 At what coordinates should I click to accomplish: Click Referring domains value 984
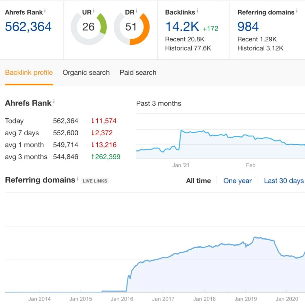point(248,27)
